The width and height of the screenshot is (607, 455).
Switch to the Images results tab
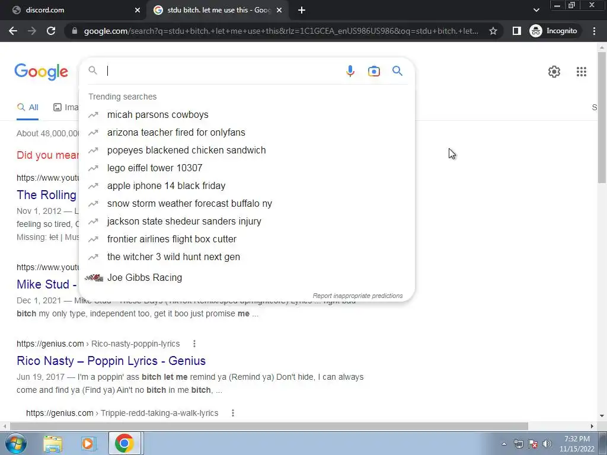pyautogui.click(x=66, y=108)
